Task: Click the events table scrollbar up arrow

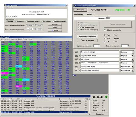Action: coord(89,99)
